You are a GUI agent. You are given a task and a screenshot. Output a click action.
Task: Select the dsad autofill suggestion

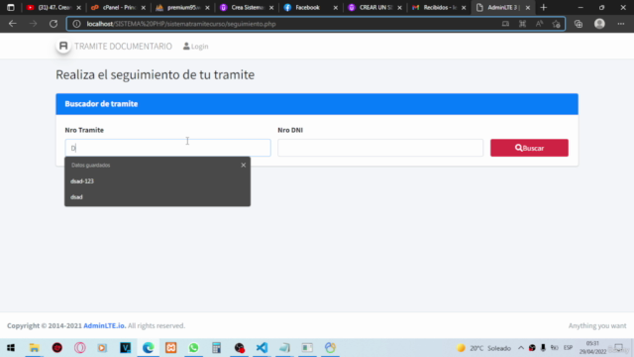pyautogui.click(x=158, y=197)
